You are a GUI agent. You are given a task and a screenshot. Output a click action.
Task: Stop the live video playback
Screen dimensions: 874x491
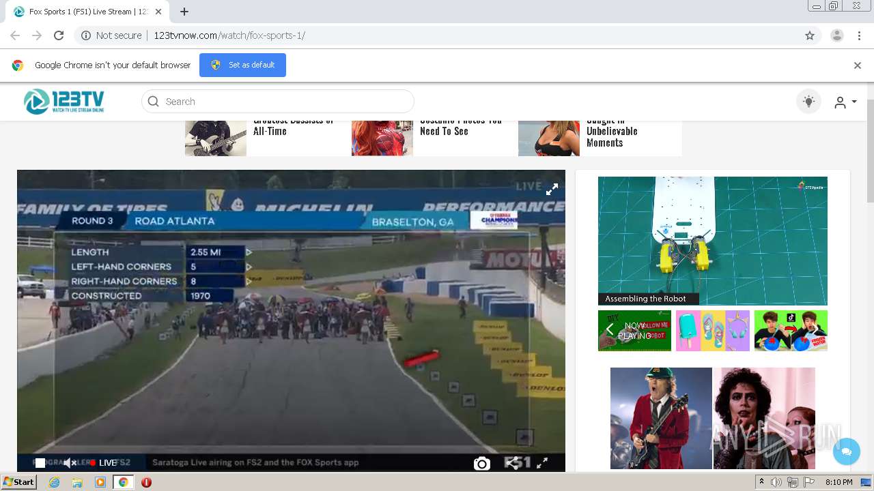coord(40,463)
